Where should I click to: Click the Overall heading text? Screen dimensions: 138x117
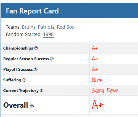tap(16, 105)
